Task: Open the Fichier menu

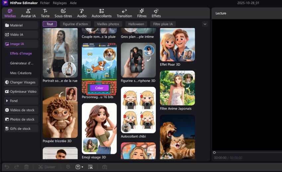Action: coord(45,3)
